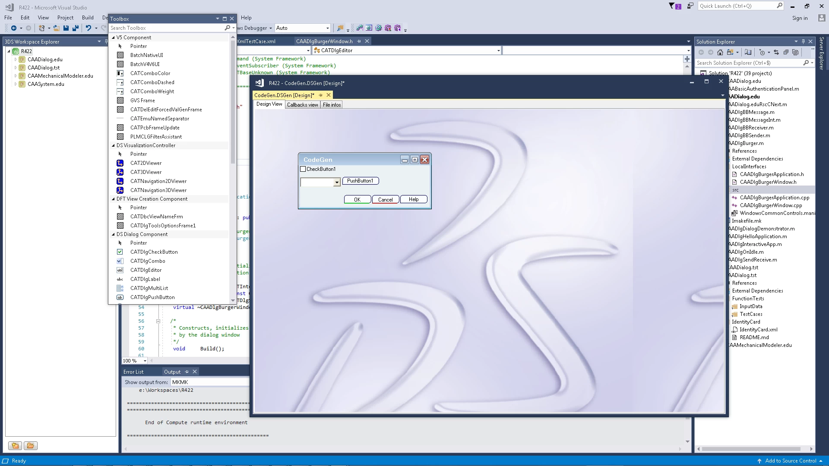Select CAT3DViewer tool in Toolbox
The image size is (829, 466).
[146, 172]
